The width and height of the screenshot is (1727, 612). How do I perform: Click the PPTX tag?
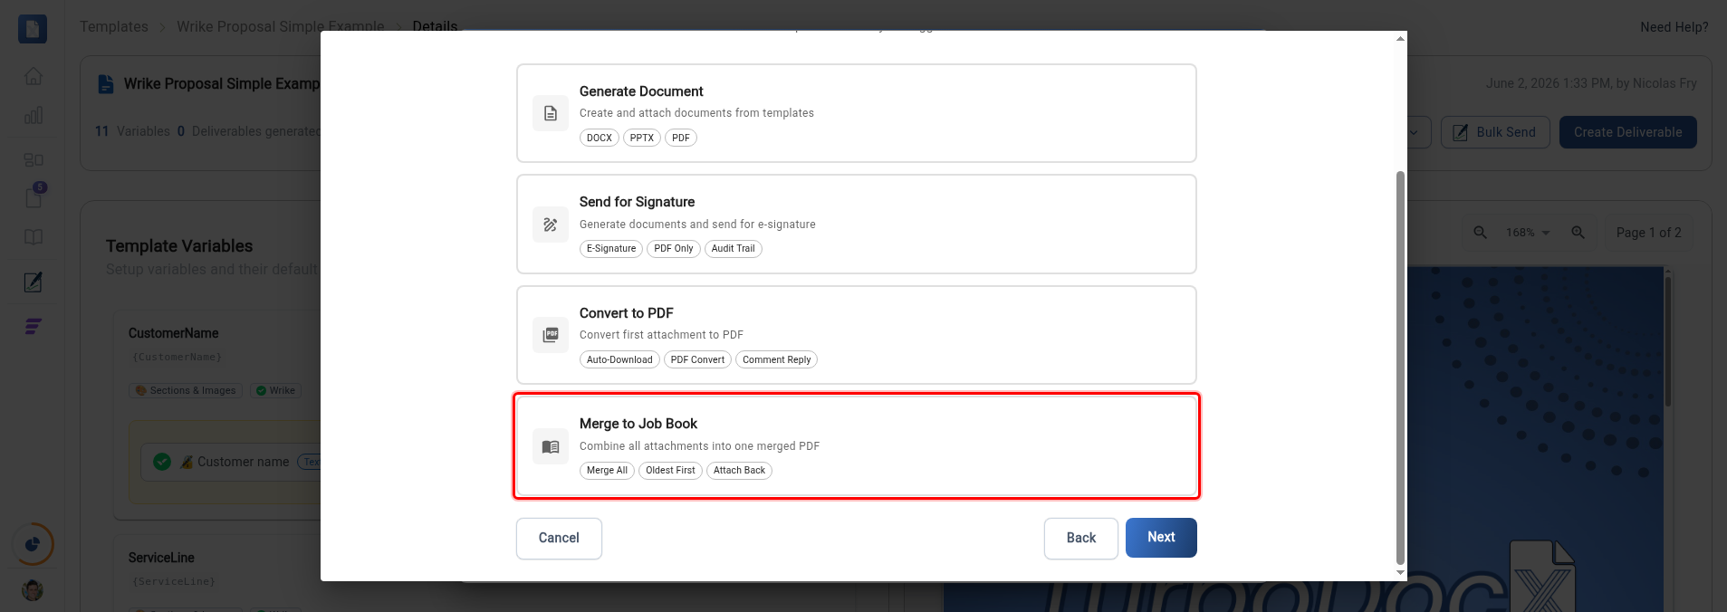coord(641,138)
